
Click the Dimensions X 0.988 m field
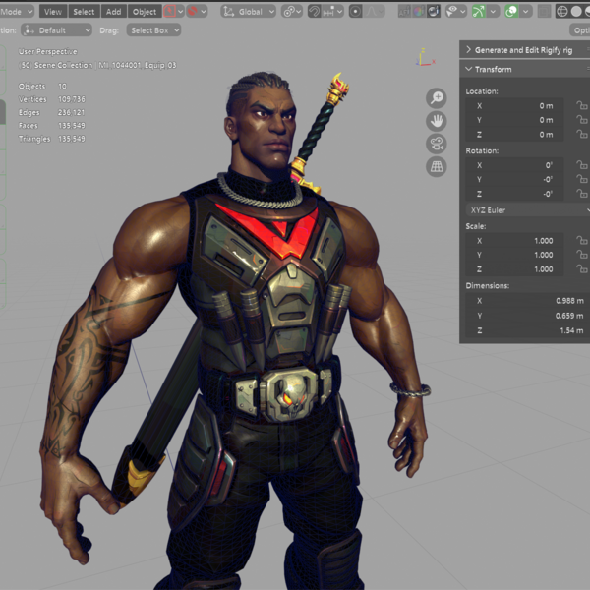click(x=527, y=301)
